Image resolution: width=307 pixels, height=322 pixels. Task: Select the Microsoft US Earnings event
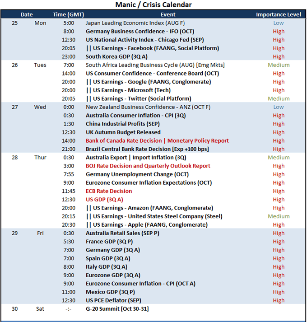click(128, 90)
